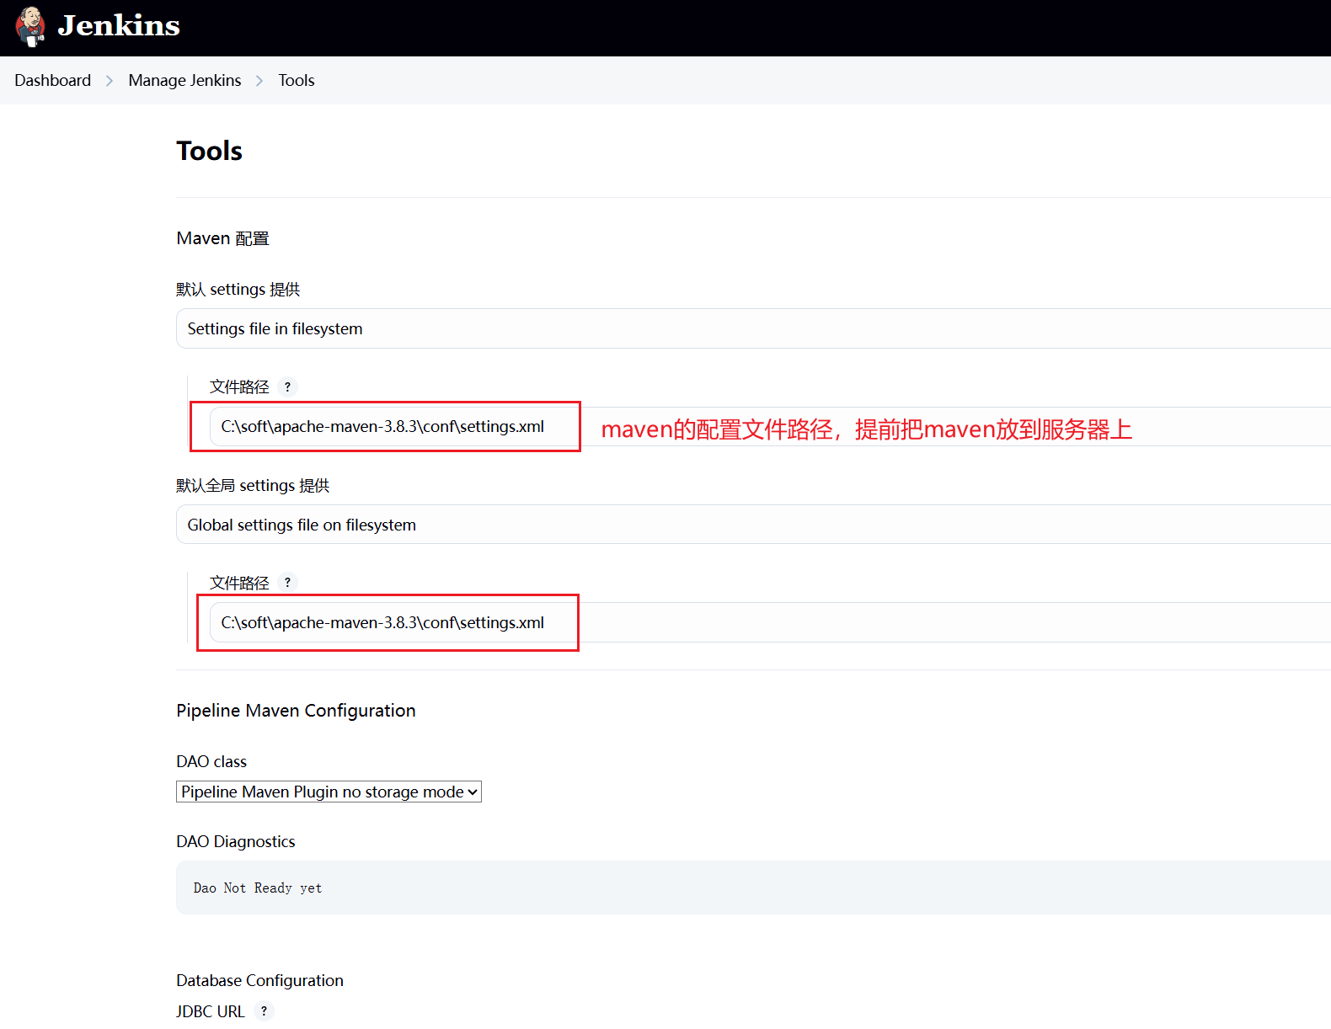Expand the chevron after Dashboard breadcrumb
Image resolution: width=1331 pixels, height=1029 pixels.
(x=110, y=81)
